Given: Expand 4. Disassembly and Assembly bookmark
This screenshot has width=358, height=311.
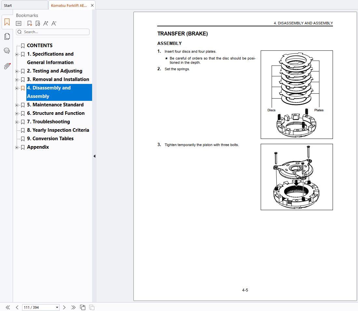Looking at the screenshot, I should [x=17, y=88].
